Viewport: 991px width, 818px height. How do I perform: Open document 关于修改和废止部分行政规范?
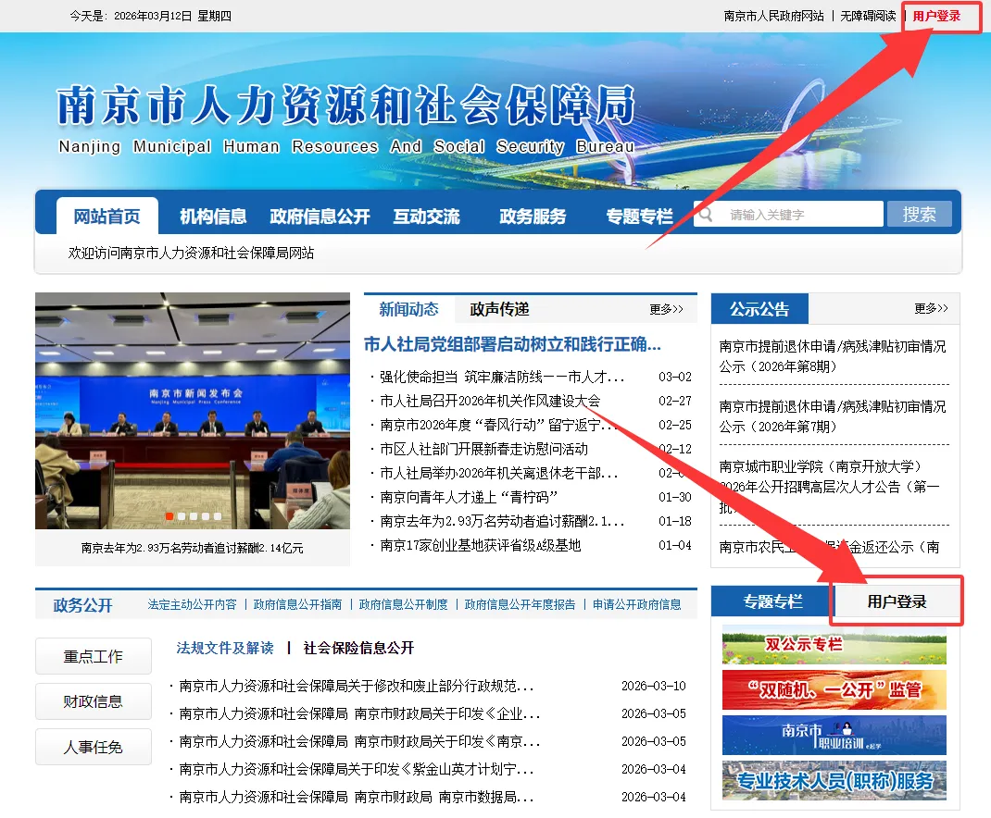pos(357,686)
